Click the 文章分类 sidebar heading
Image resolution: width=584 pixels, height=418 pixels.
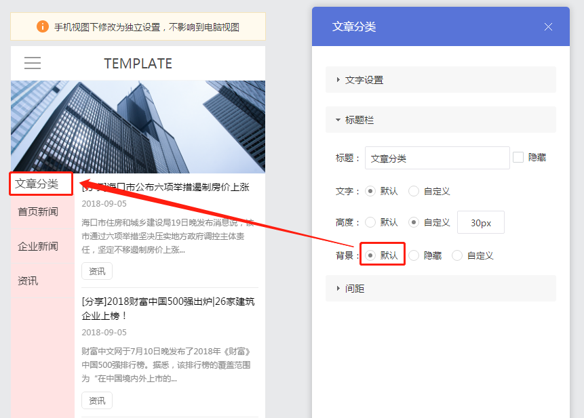(37, 184)
